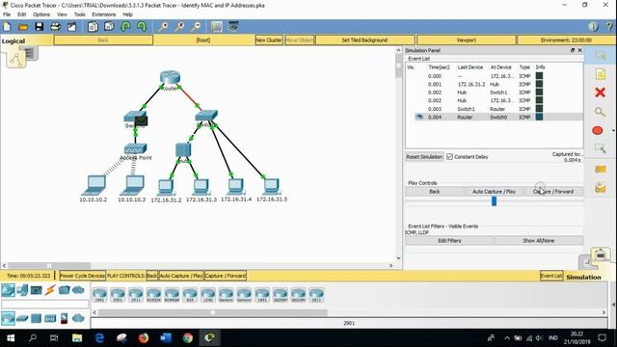Viewport: 617px width, 347px height.
Task: Open the File menu
Action: point(7,14)
